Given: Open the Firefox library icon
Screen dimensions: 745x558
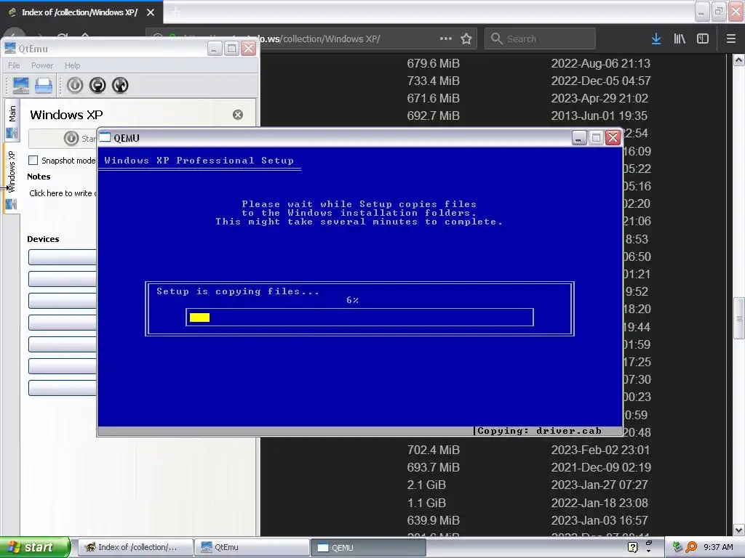Looking at the screenshot, I should pos(680,39).
